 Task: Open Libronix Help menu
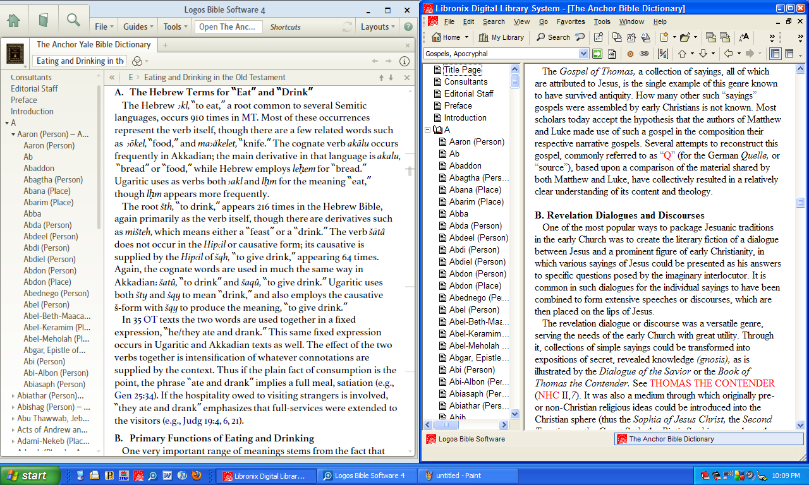tap(660, 21)
